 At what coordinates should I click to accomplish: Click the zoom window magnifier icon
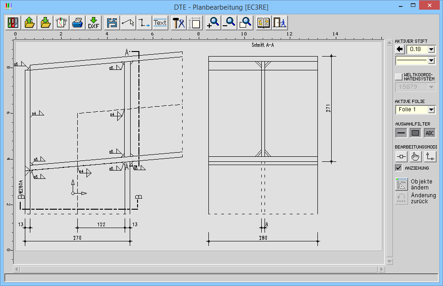click(x=245, y=23)
